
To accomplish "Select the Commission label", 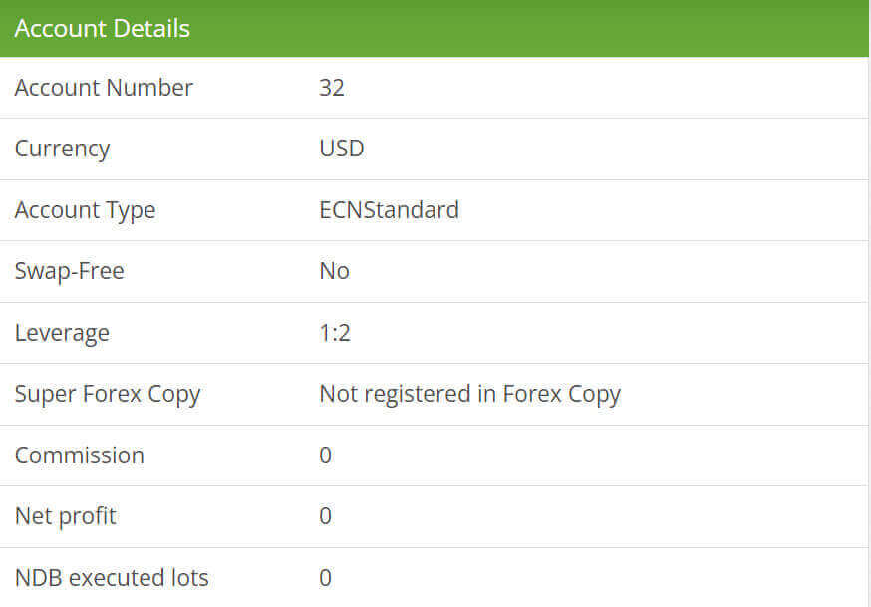I will coord(79,455).
